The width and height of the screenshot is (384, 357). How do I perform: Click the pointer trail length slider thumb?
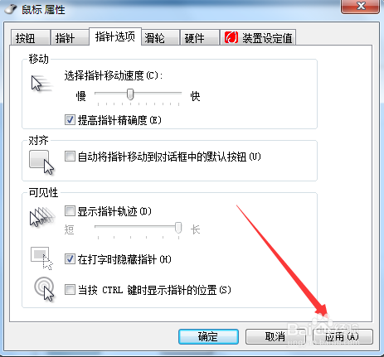tap(178, 228)
